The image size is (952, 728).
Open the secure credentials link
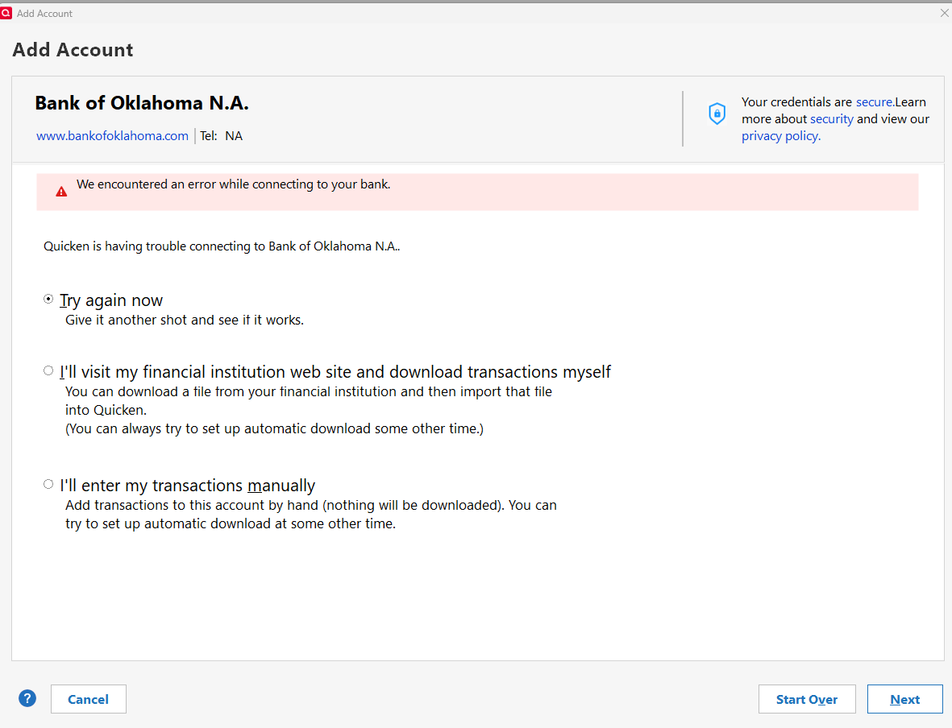(x=875, y=102)
